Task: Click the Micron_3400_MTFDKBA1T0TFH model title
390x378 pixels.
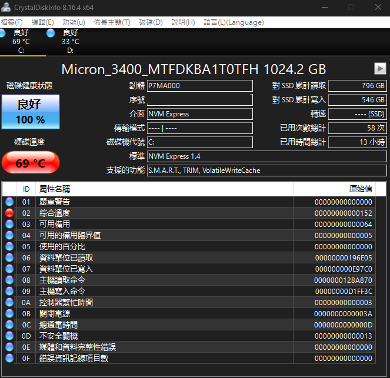Action: pyautogui.click(x=194, y=69)
